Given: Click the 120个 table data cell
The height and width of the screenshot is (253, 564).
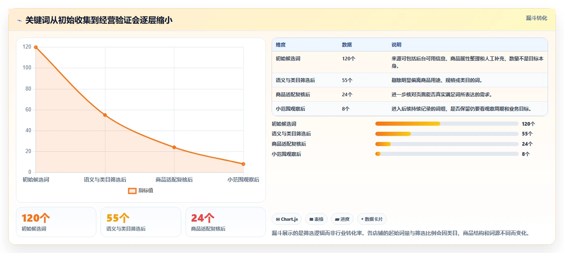Looking at the screenshot, I should [349, 59].
